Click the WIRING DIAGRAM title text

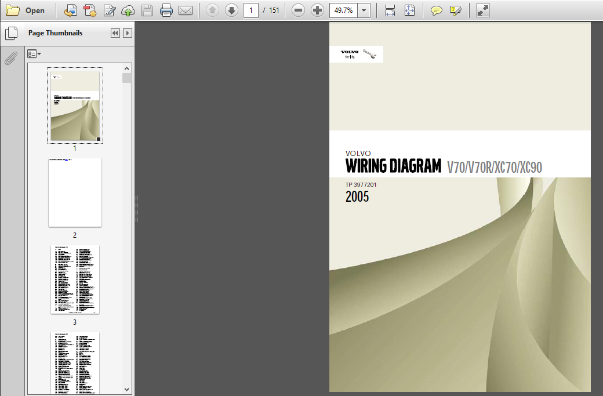pos(393,166)
